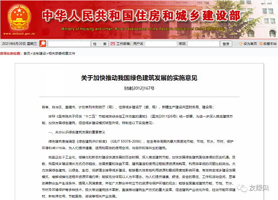This screenshot has height=200, width=278.
Task: Click the work mailbox envelope icon
Action: (x=113, y=43)
